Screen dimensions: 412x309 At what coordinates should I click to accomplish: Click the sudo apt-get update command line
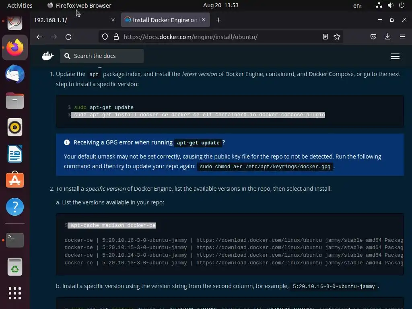pos(103,107)
